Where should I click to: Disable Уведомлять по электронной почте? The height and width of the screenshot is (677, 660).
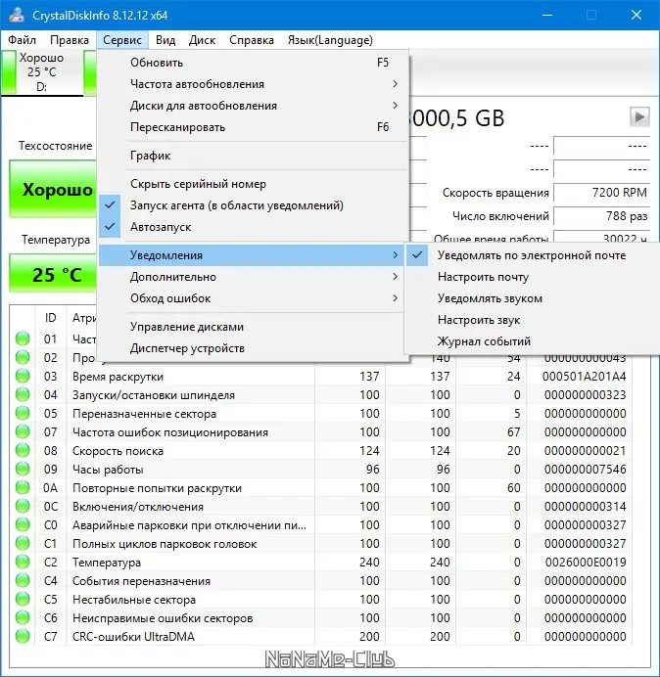pos(533,255)
